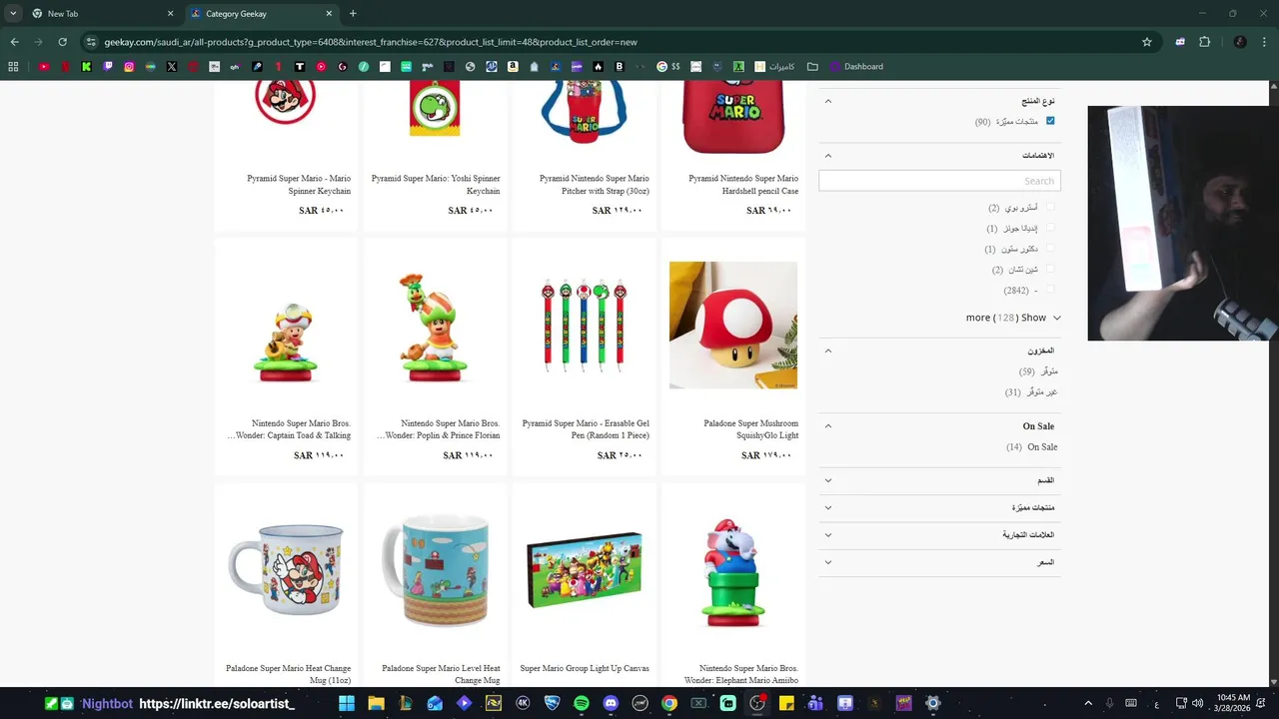
Task: Reload the current page
Action: [62, 42]
